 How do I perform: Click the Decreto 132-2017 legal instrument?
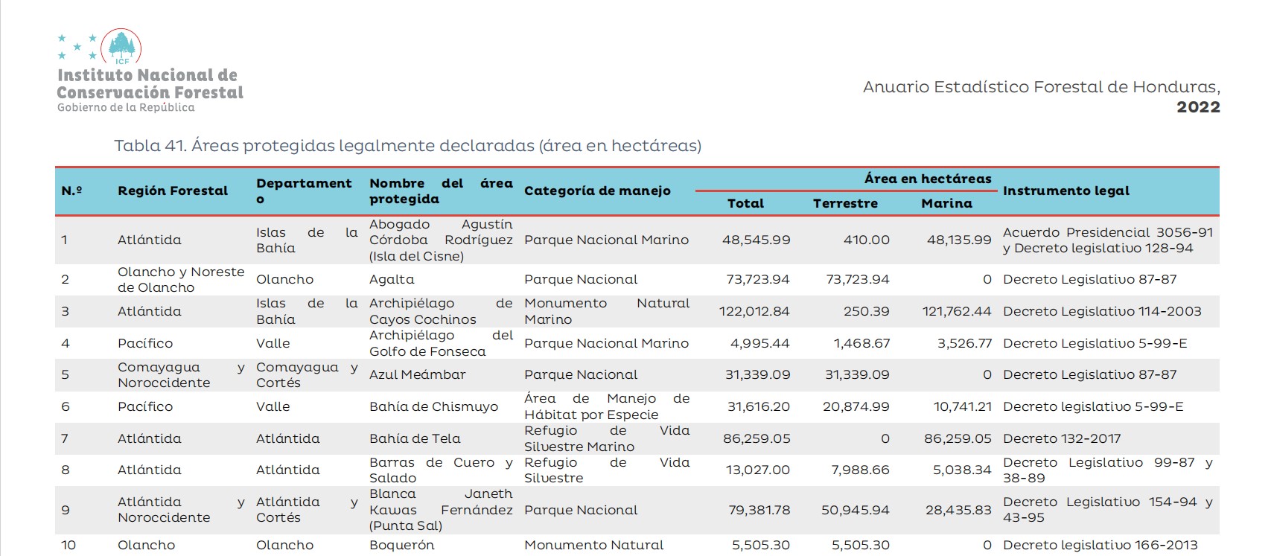[x=1062, y=439]
